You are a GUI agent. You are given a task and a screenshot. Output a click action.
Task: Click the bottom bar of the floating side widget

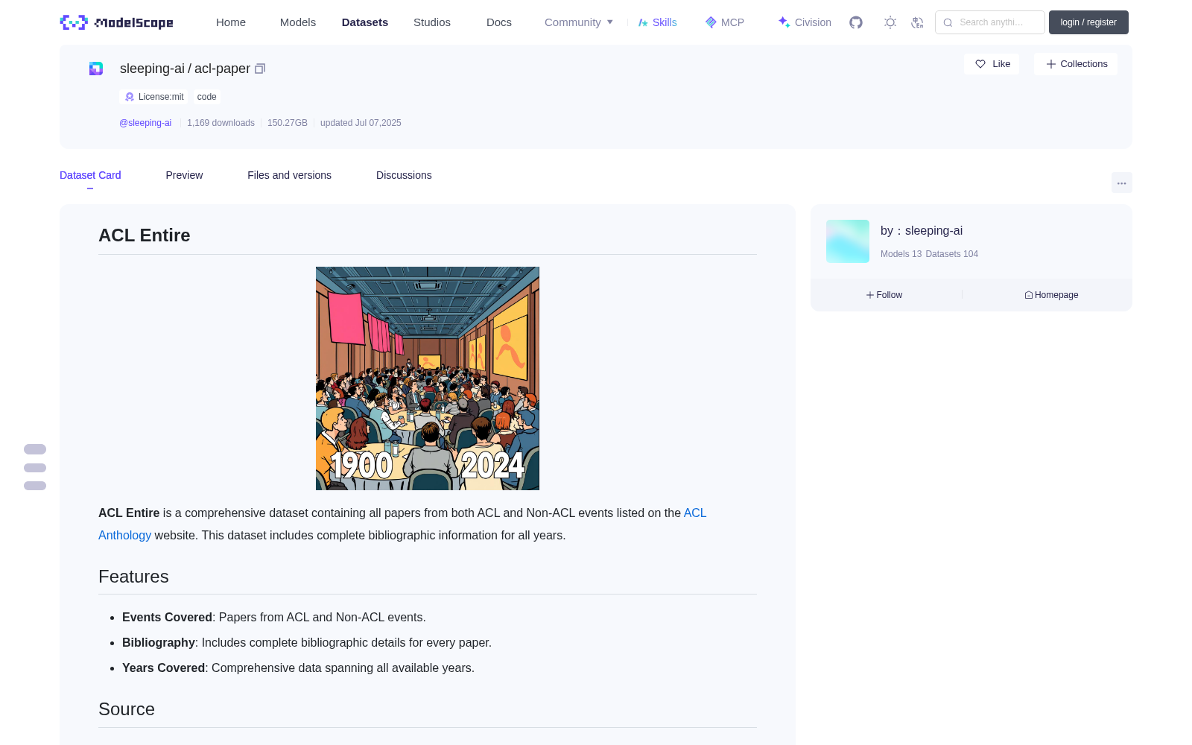(x=35, y=486)
